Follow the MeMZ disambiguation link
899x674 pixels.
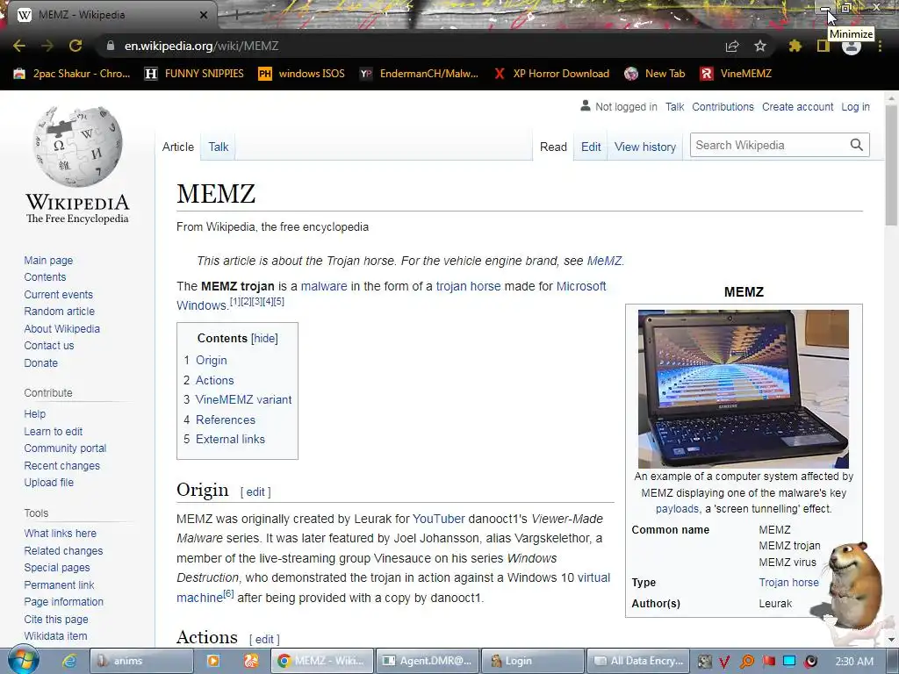pyautogui.click(x=604, y=261)
